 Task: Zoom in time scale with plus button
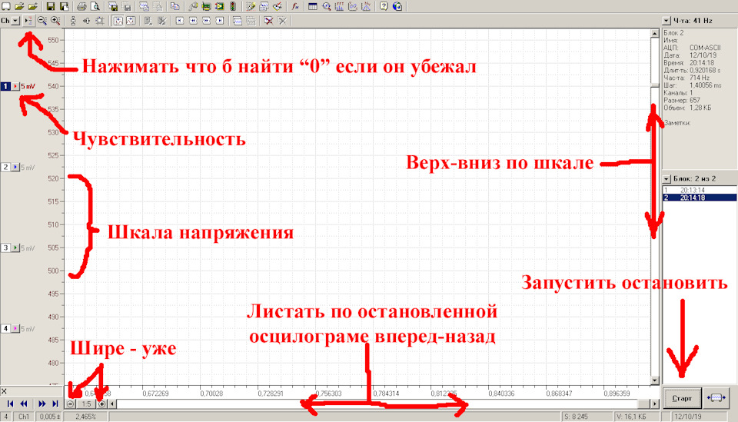(102, 403)
